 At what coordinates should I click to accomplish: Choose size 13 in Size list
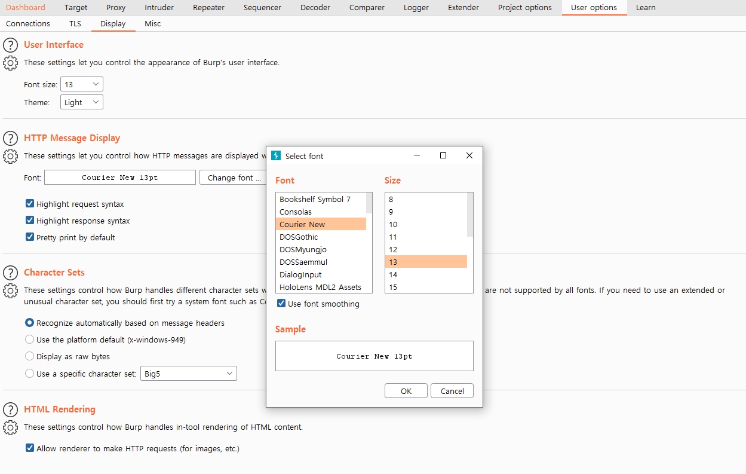click(426, 262)
